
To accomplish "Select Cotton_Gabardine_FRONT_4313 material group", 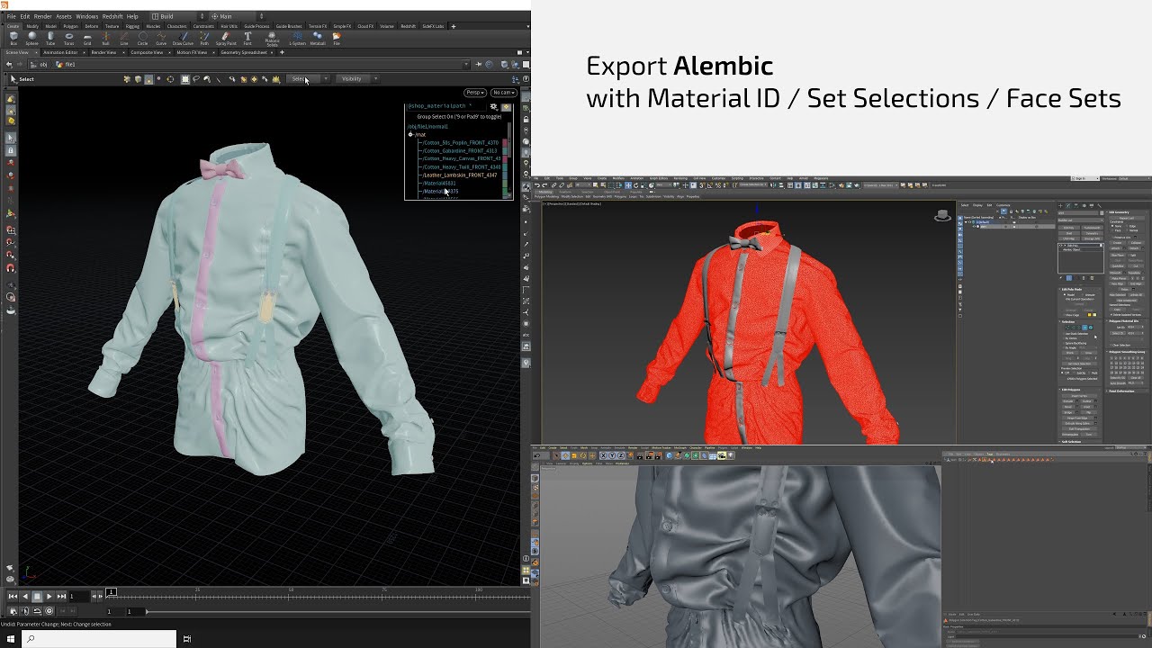I will tap(460, 150).
